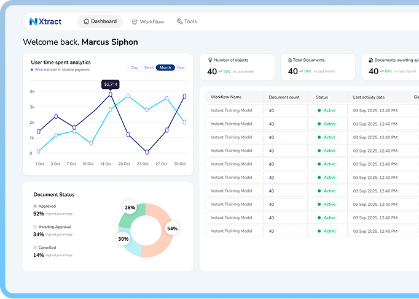Click the Dashboard home icon
Image resolution: width=419 pixels, height=299 pixels.
pos(86,21)
